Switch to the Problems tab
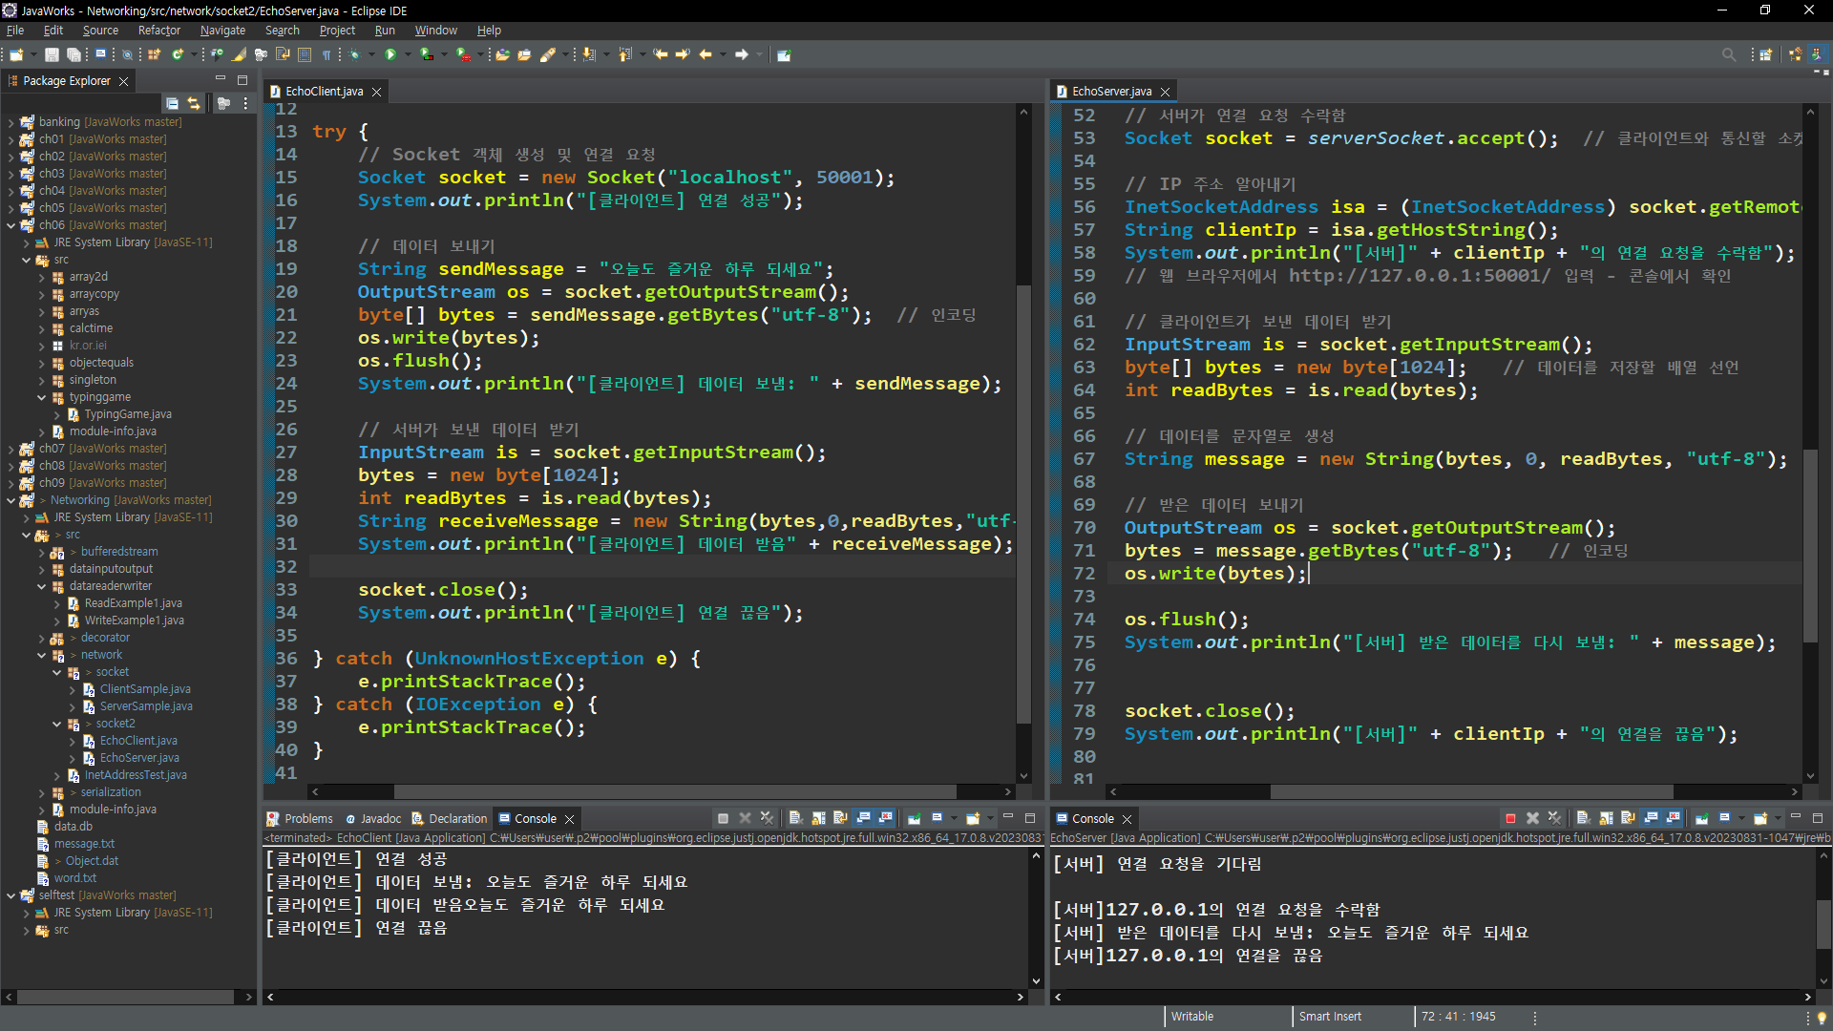Image resolution: width=1833 pixels, height=1031 pixels. pos(307,818)
